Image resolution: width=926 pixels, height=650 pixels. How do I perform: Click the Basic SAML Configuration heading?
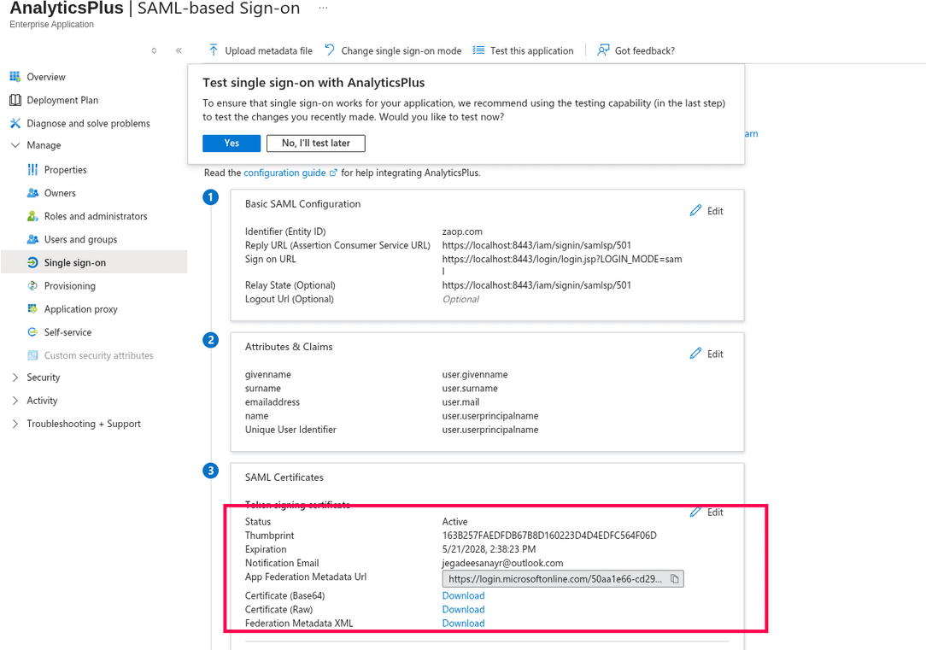pos(303,203)
